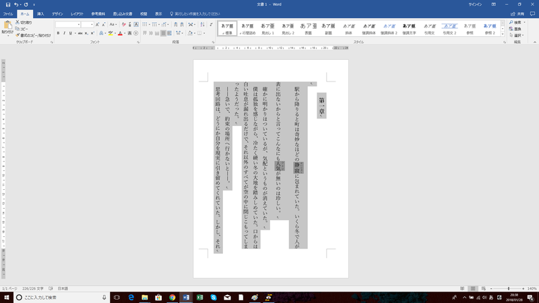
Task: Click the increase indent icon
Action: click(x=182, y=24)
